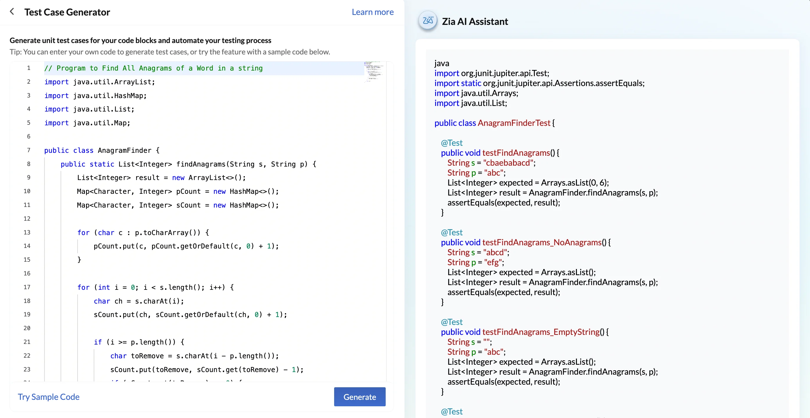Click the pCount HashMap declaration line
The width and height of the screenshot is (810, 418).
point(178,191)
